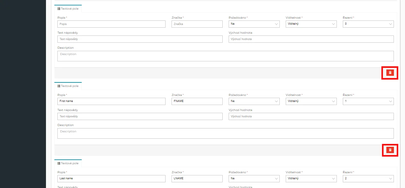Click the empty Popis input field
Image resolution: width=405 pixels, height=188 pixels.
point(111,24)
